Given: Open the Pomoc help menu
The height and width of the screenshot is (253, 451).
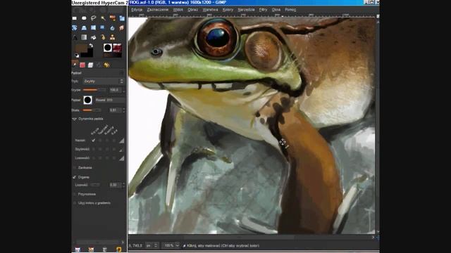Looking at the screenshot, I should (290, 10).
